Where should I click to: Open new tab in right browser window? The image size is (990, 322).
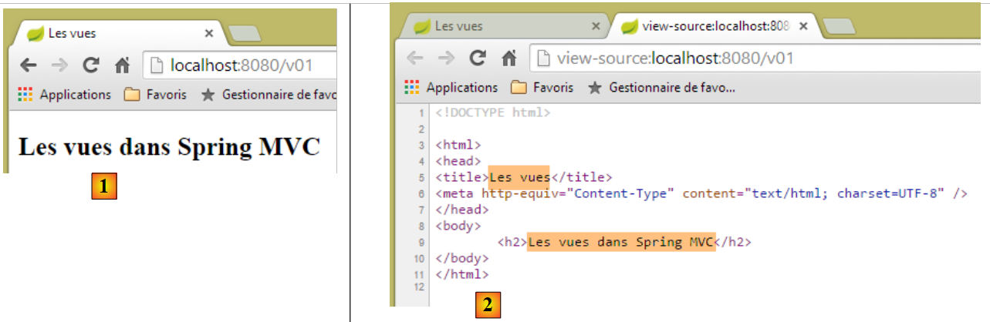click(x=839, y=27)
